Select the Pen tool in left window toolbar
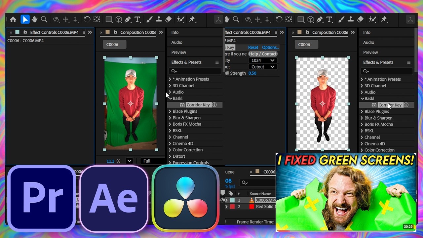 tap(128, 20)
